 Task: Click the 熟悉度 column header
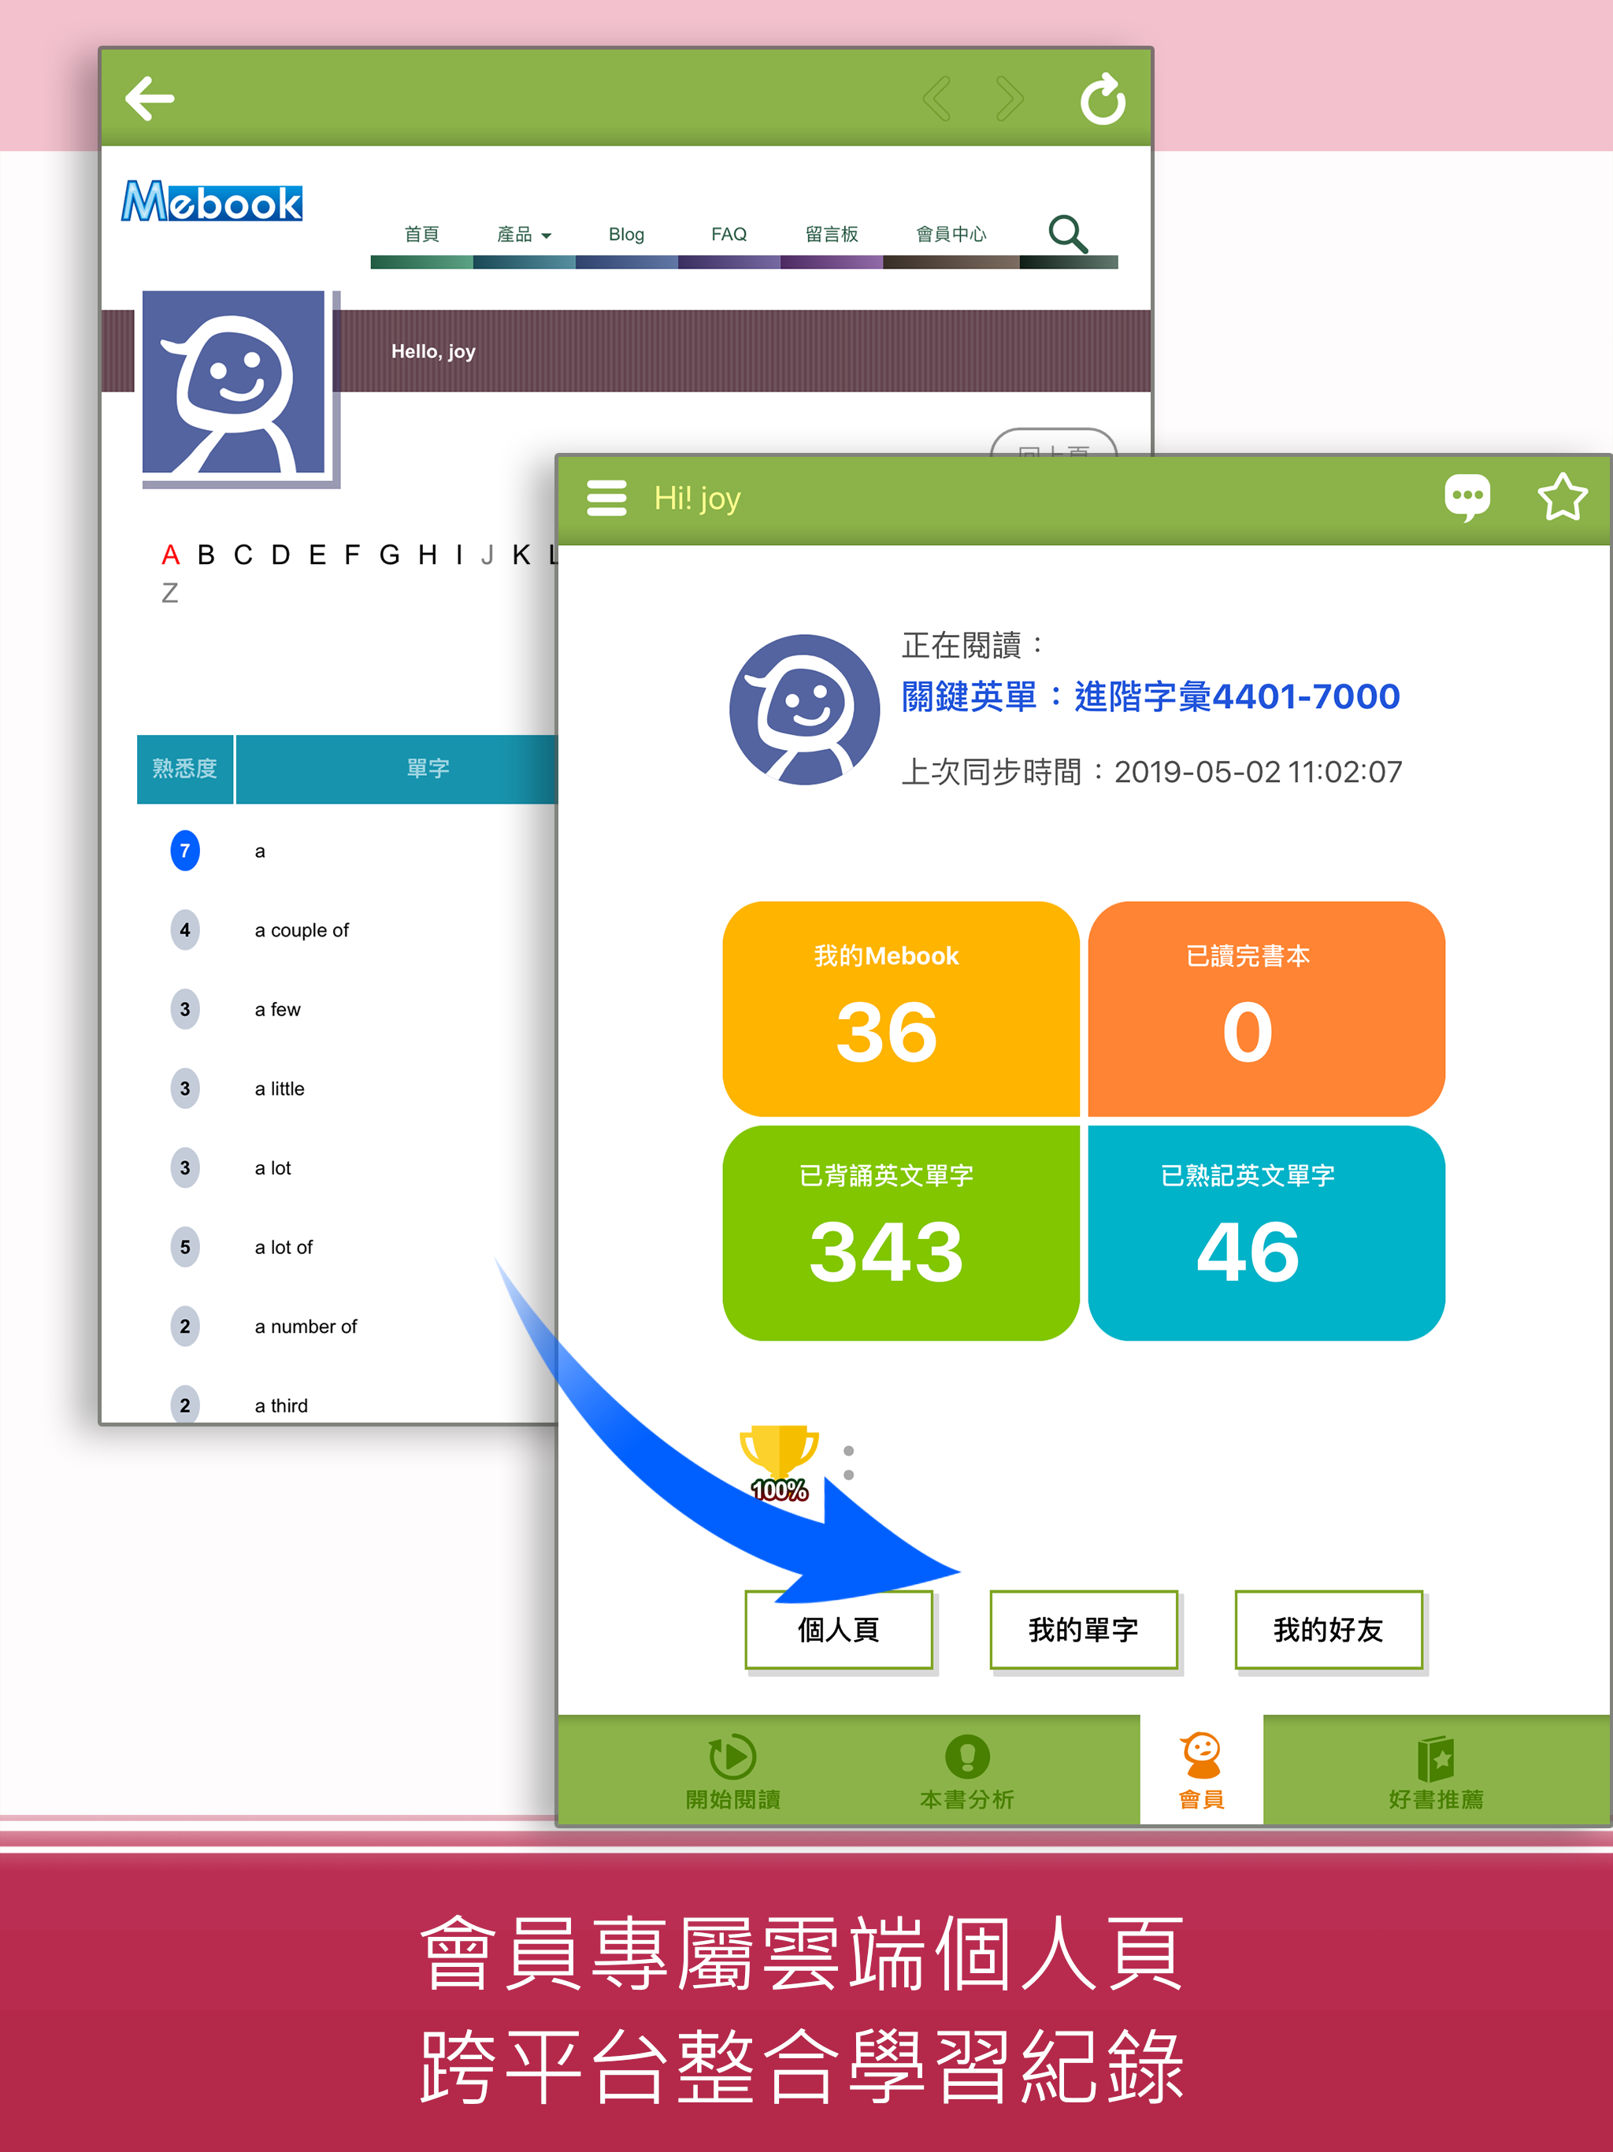tap(185, 769)
